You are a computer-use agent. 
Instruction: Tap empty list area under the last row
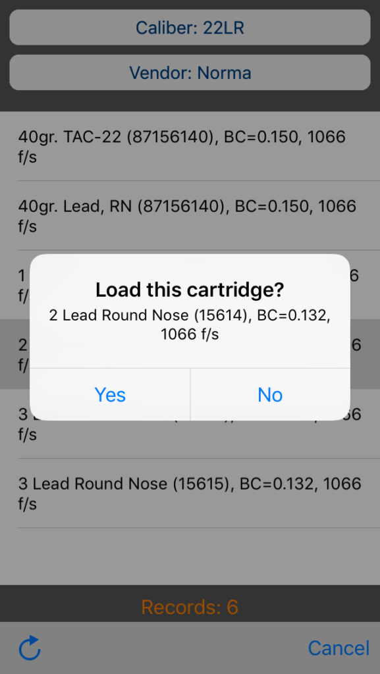click(x=190, y=556)
